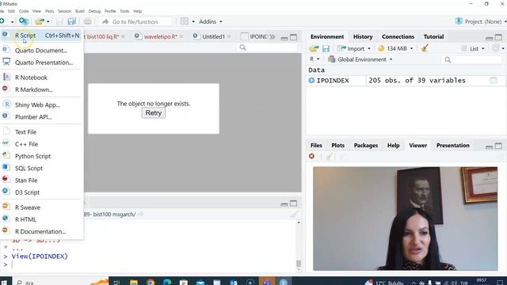Click the clear environment broom icon
The height and width of the screenshot is (285, 507).
click(425, 48)
